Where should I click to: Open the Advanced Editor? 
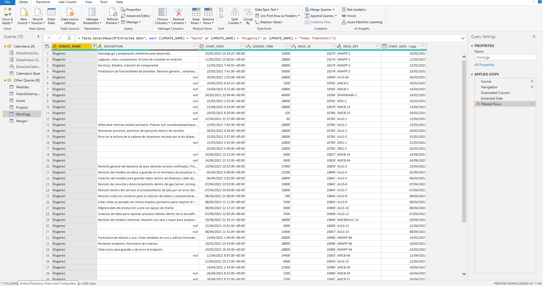pyautogui.click(x=136, y=16)
